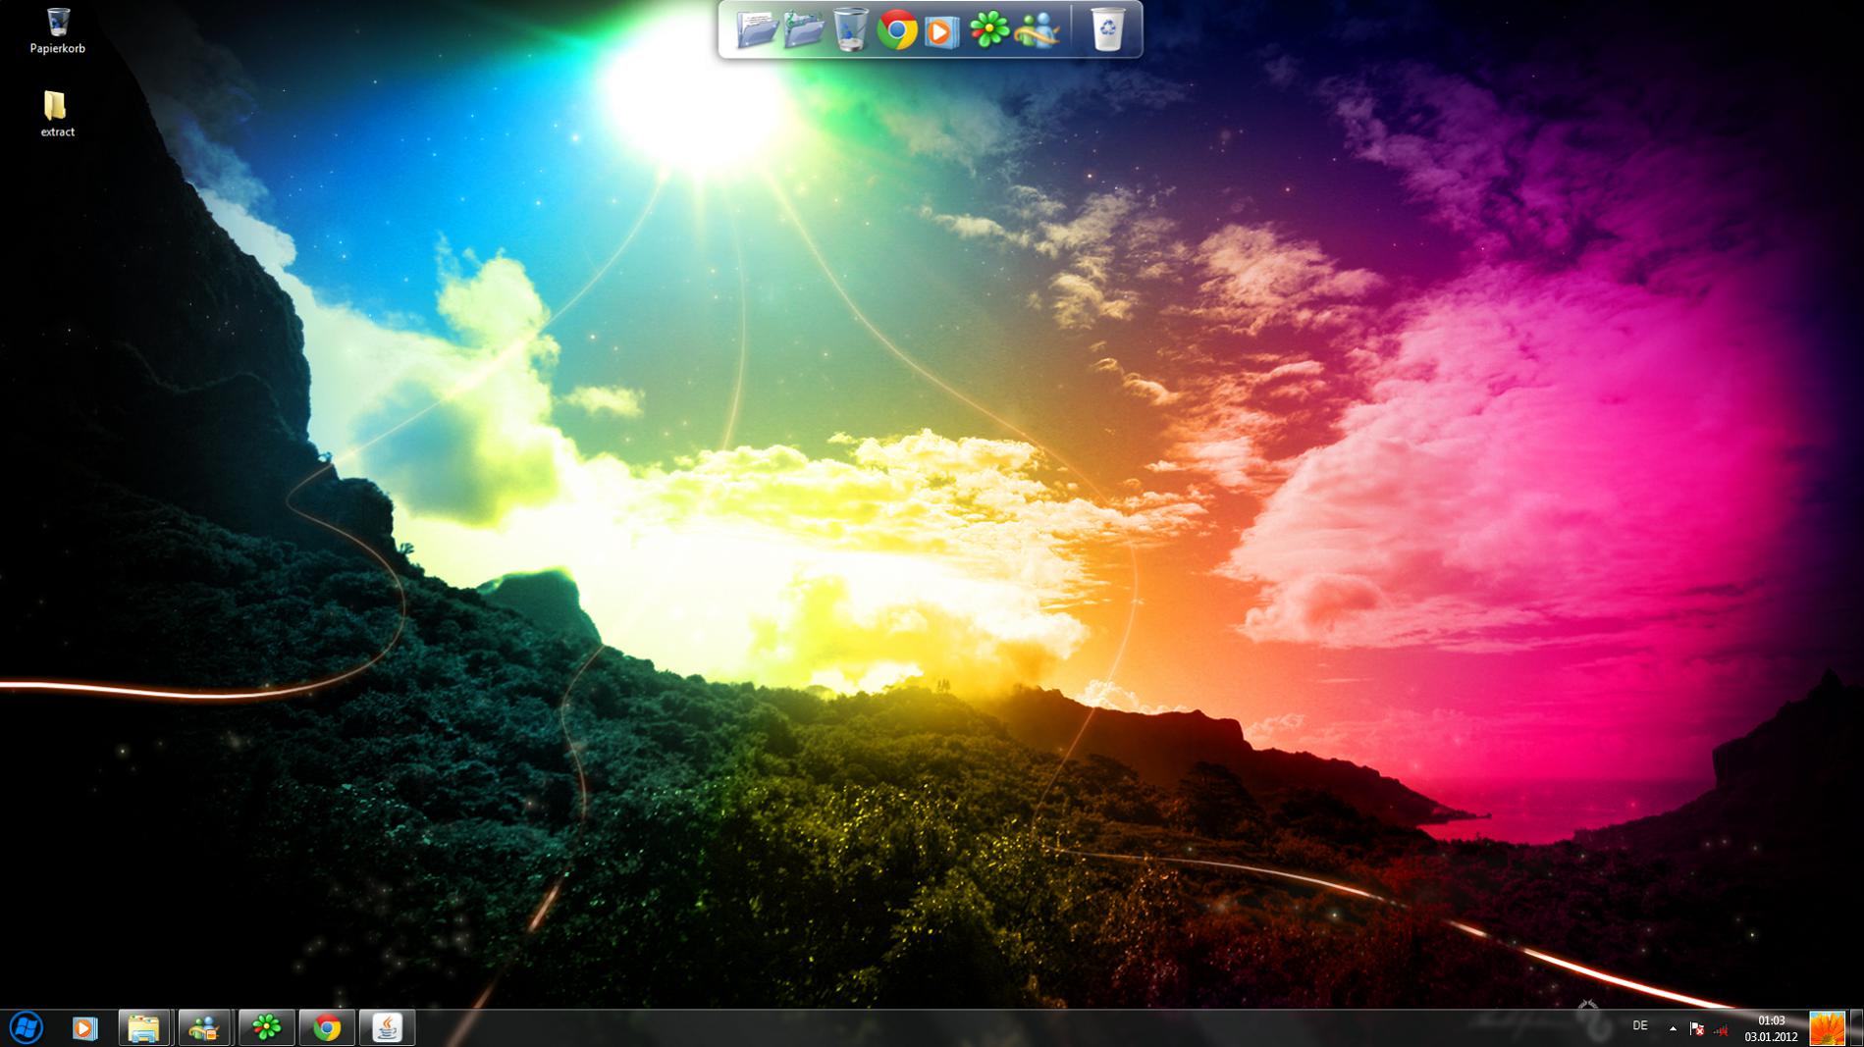The height and width of the screenshot is (1047, 1864).
Task: Switch to Windows Live Messenger taskbar button
Action: (x=204, y=1027)
